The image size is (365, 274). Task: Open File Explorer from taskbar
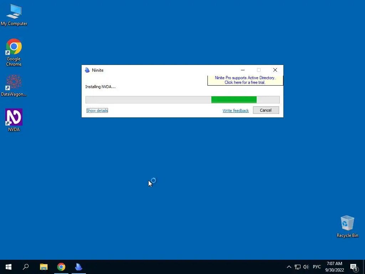43,267
